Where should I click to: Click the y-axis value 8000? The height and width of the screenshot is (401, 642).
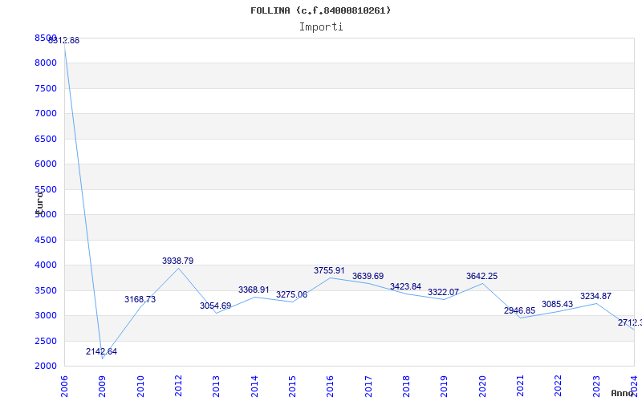tap(46, 63)
